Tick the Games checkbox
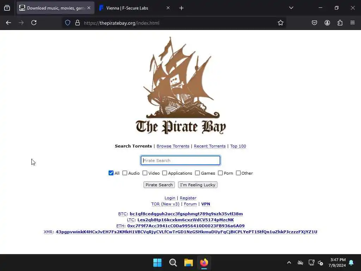The width and height of the screenshot is (361, 271). (x=197, y=173)
